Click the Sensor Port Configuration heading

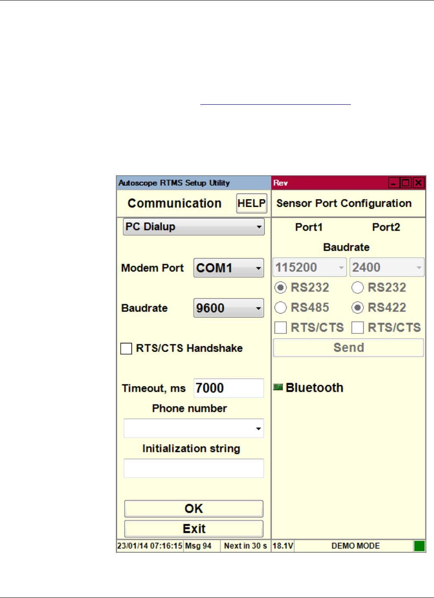(344, 203)
